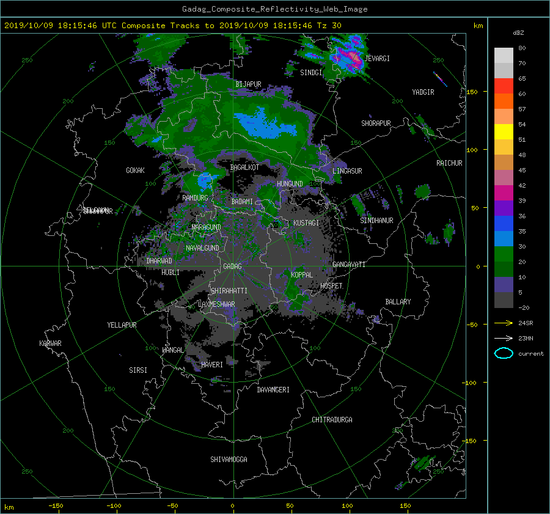Viewport: 550px width, 514px height.
Task: Click the SINDGI city label
Action: pyautogui.click(x=311, y=73)
